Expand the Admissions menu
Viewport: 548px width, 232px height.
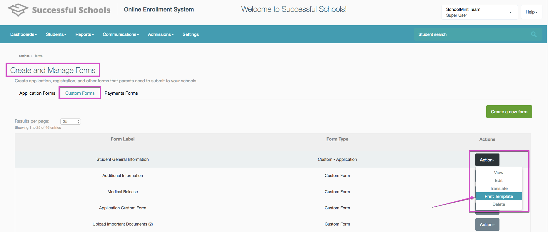161,34
